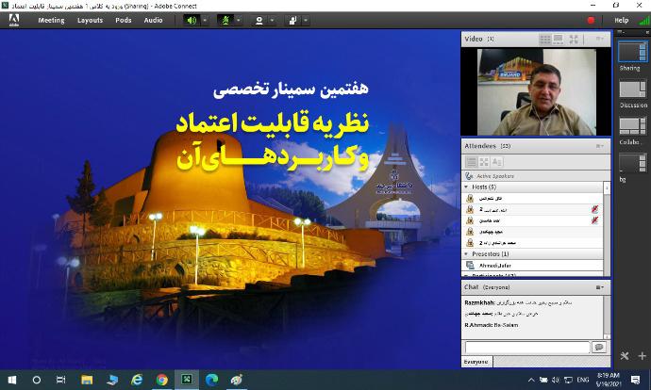Screen dimensions: 651x390
Task: Open the Layouts menu
Action: (90, 20)
